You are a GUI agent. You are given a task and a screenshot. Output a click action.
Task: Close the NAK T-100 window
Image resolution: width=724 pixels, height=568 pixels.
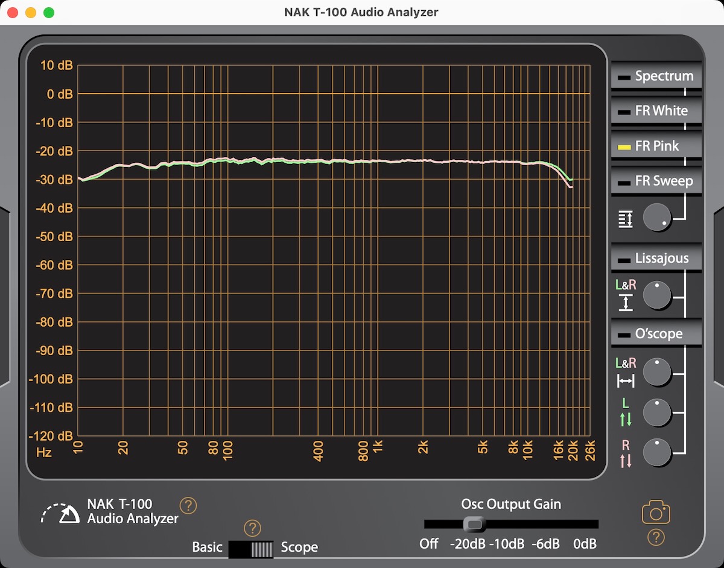coord(13,13)
